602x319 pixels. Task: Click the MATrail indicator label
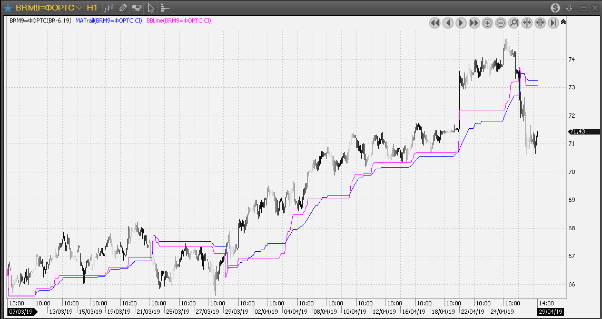(x=108, y=20)
